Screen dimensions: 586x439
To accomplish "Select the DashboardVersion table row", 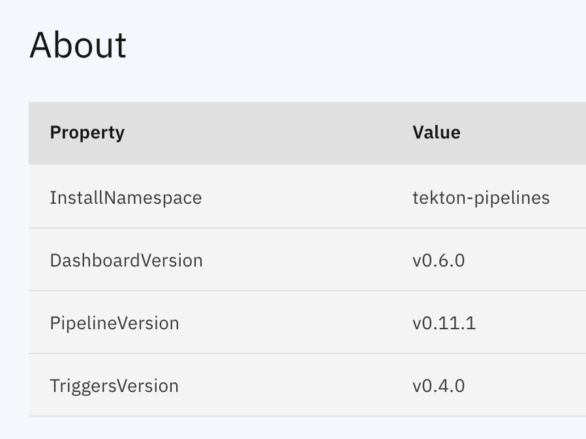I will 294,260.
